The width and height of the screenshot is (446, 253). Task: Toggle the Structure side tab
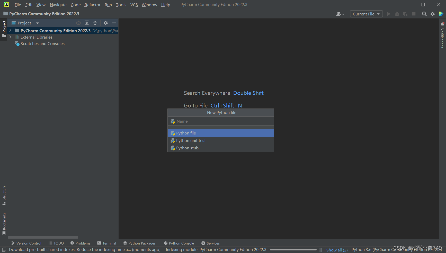coord(4,195)
